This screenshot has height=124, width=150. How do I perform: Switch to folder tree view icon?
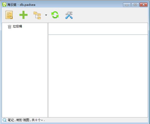tap(37, 15)
